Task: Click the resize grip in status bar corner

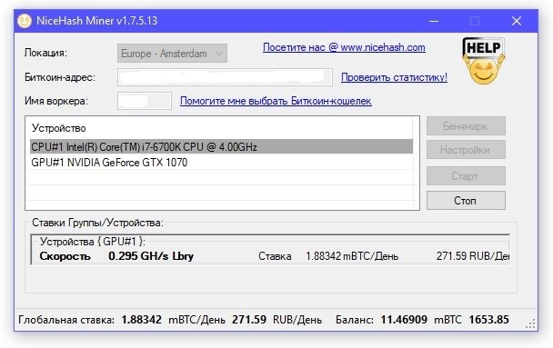Action: point(530,323)
